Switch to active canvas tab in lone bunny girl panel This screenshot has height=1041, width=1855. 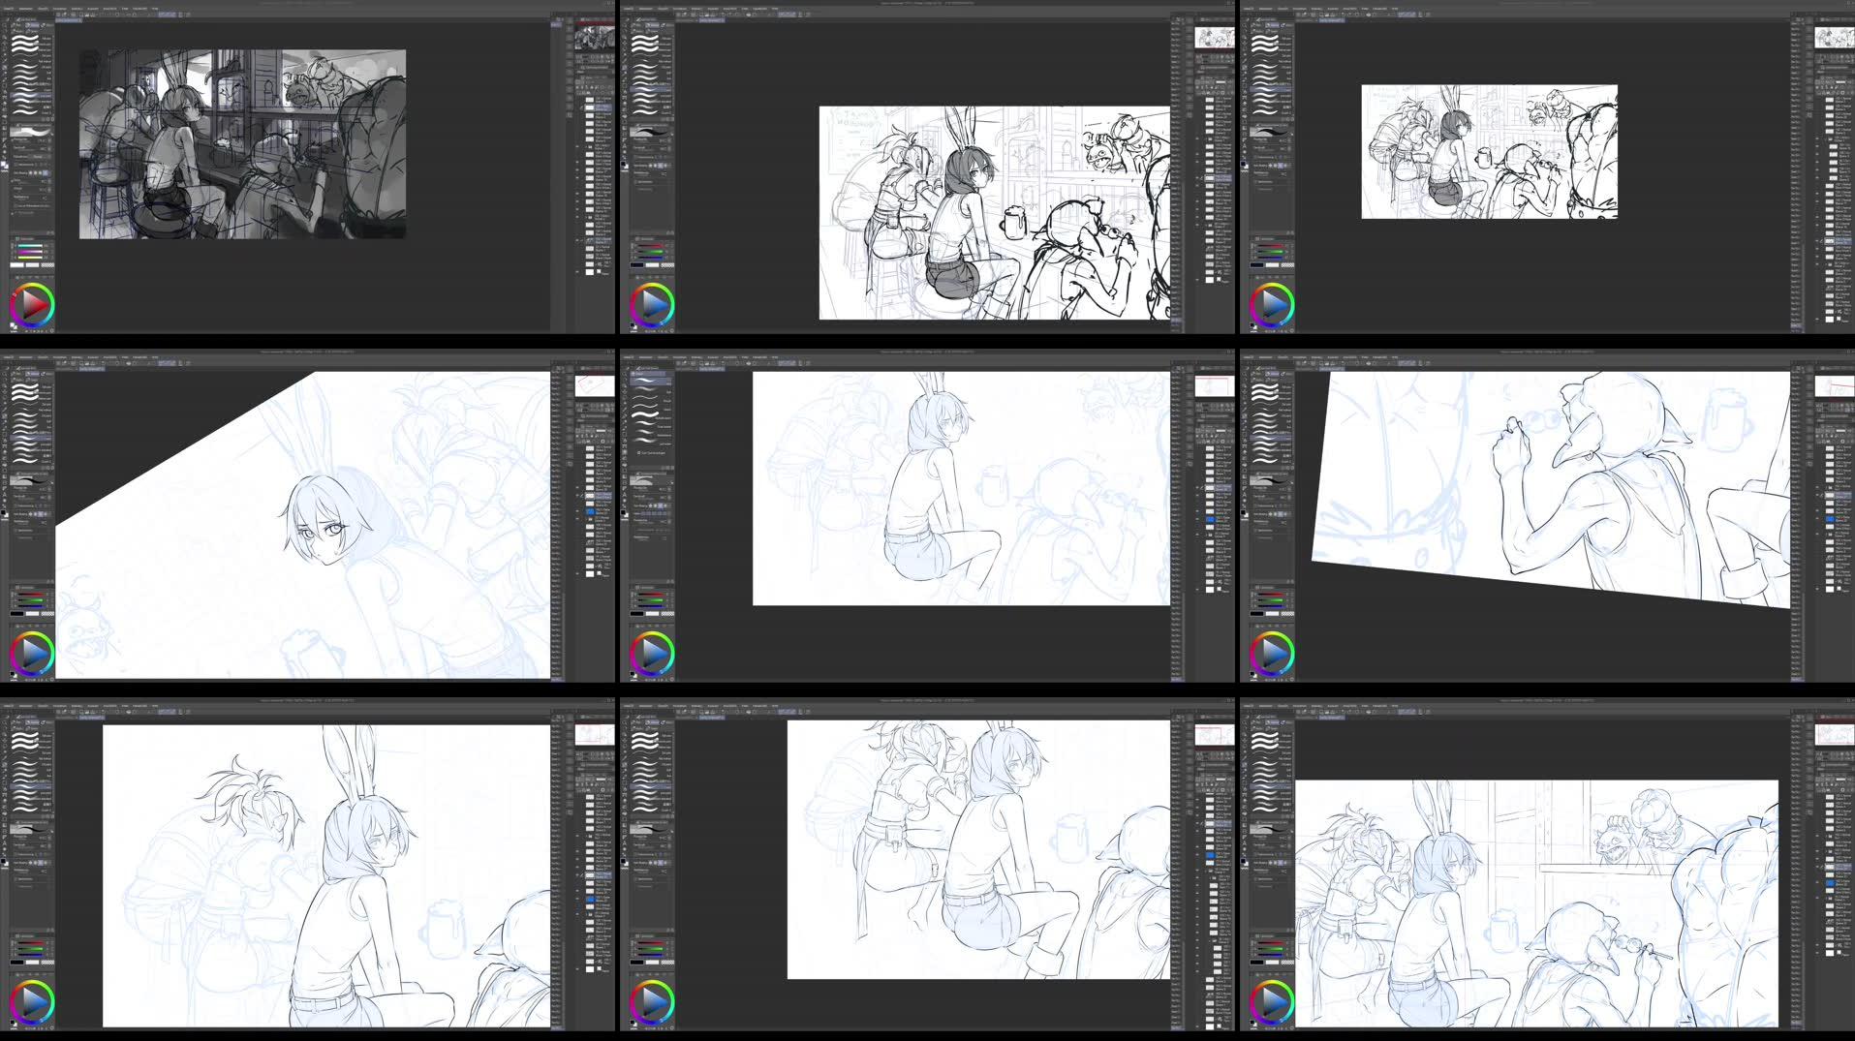tap(712, 369)
